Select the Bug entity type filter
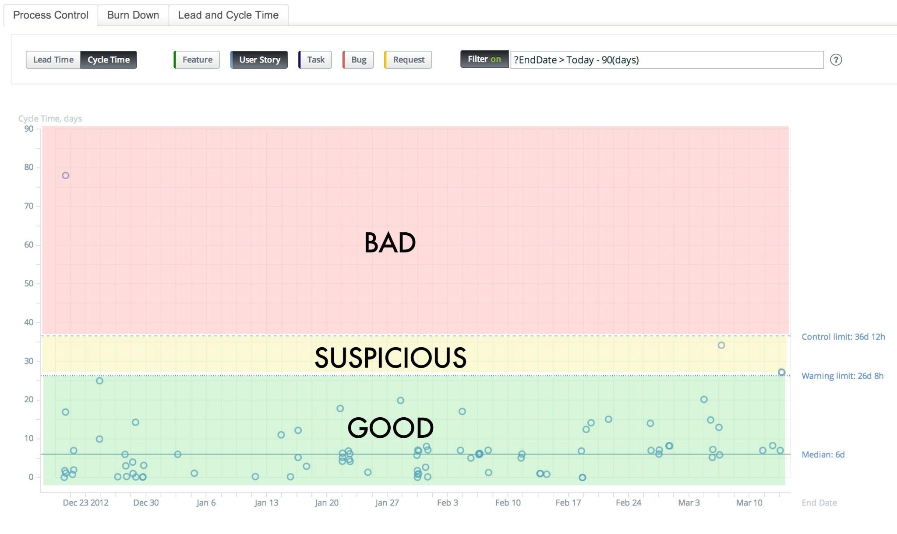Image resolution: width=897 pixels, height=534 pixels. tap(358, 59)
